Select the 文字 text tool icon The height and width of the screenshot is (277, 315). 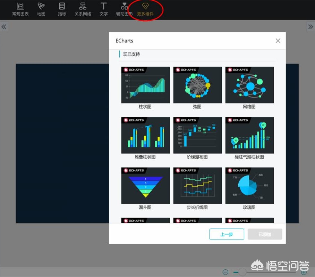pyautogui.click(x=103, y=6)
